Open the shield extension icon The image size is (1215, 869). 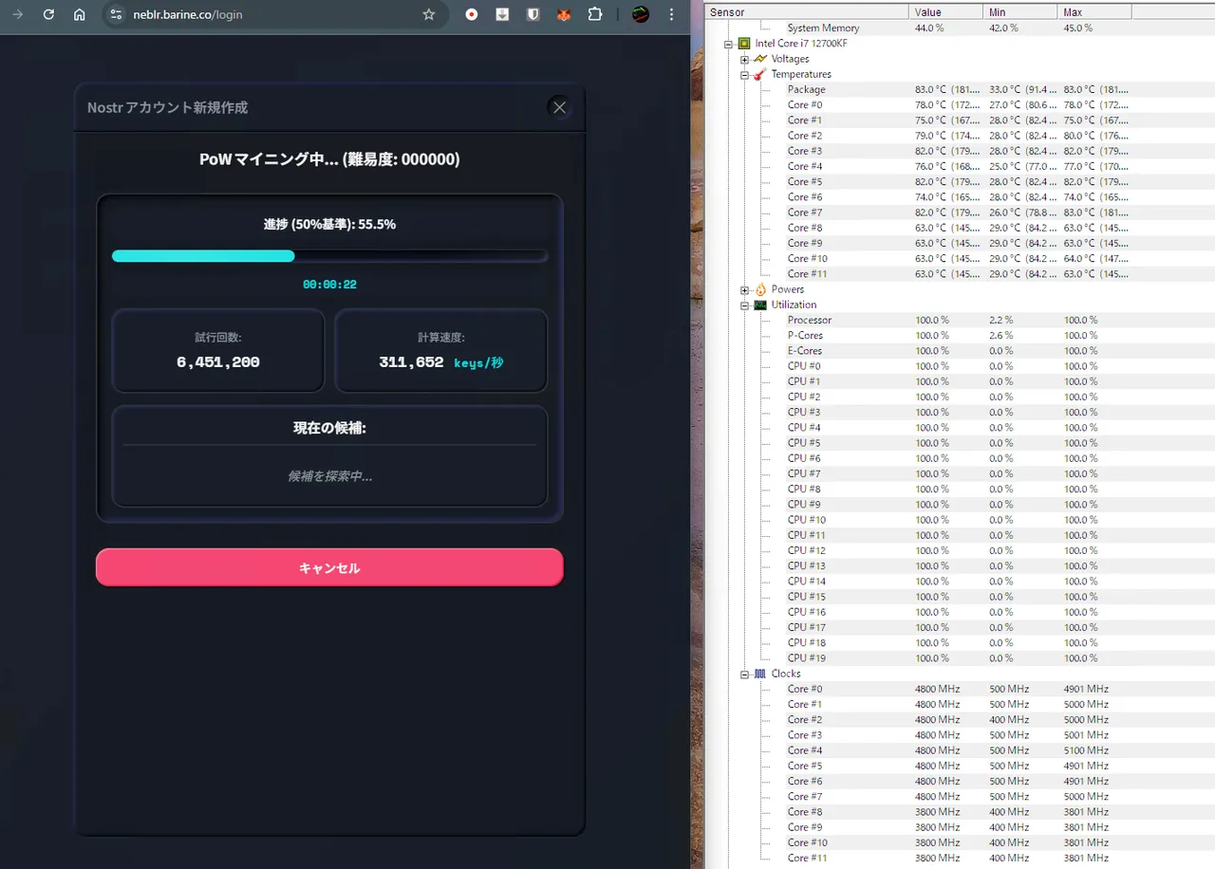(x=533, y=14)
